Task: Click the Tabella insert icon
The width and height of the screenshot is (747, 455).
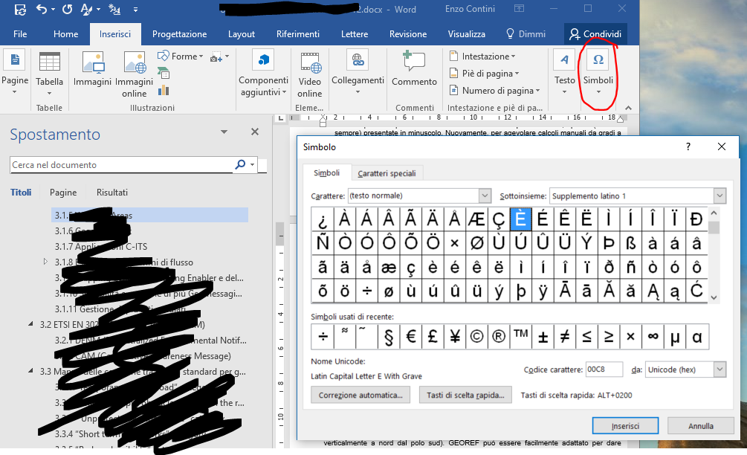Action: [x=50, y=69]
